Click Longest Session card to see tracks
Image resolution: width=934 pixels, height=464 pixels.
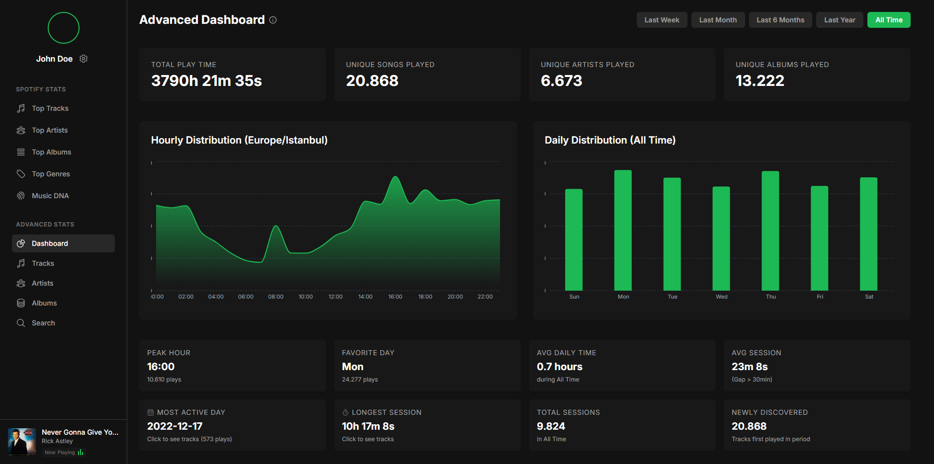427,425
